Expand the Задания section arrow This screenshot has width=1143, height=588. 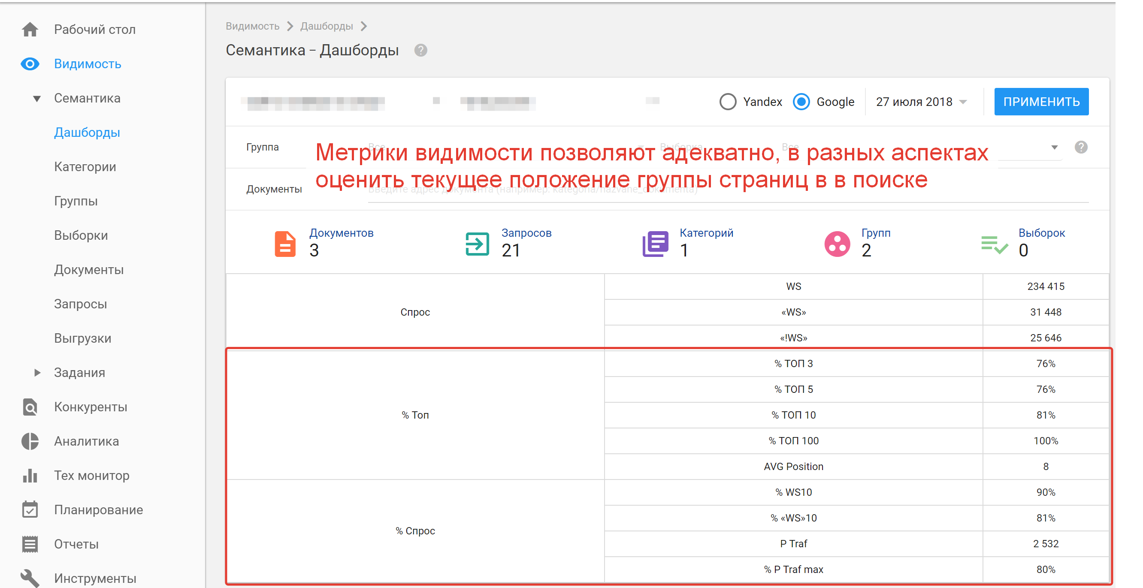37,373
